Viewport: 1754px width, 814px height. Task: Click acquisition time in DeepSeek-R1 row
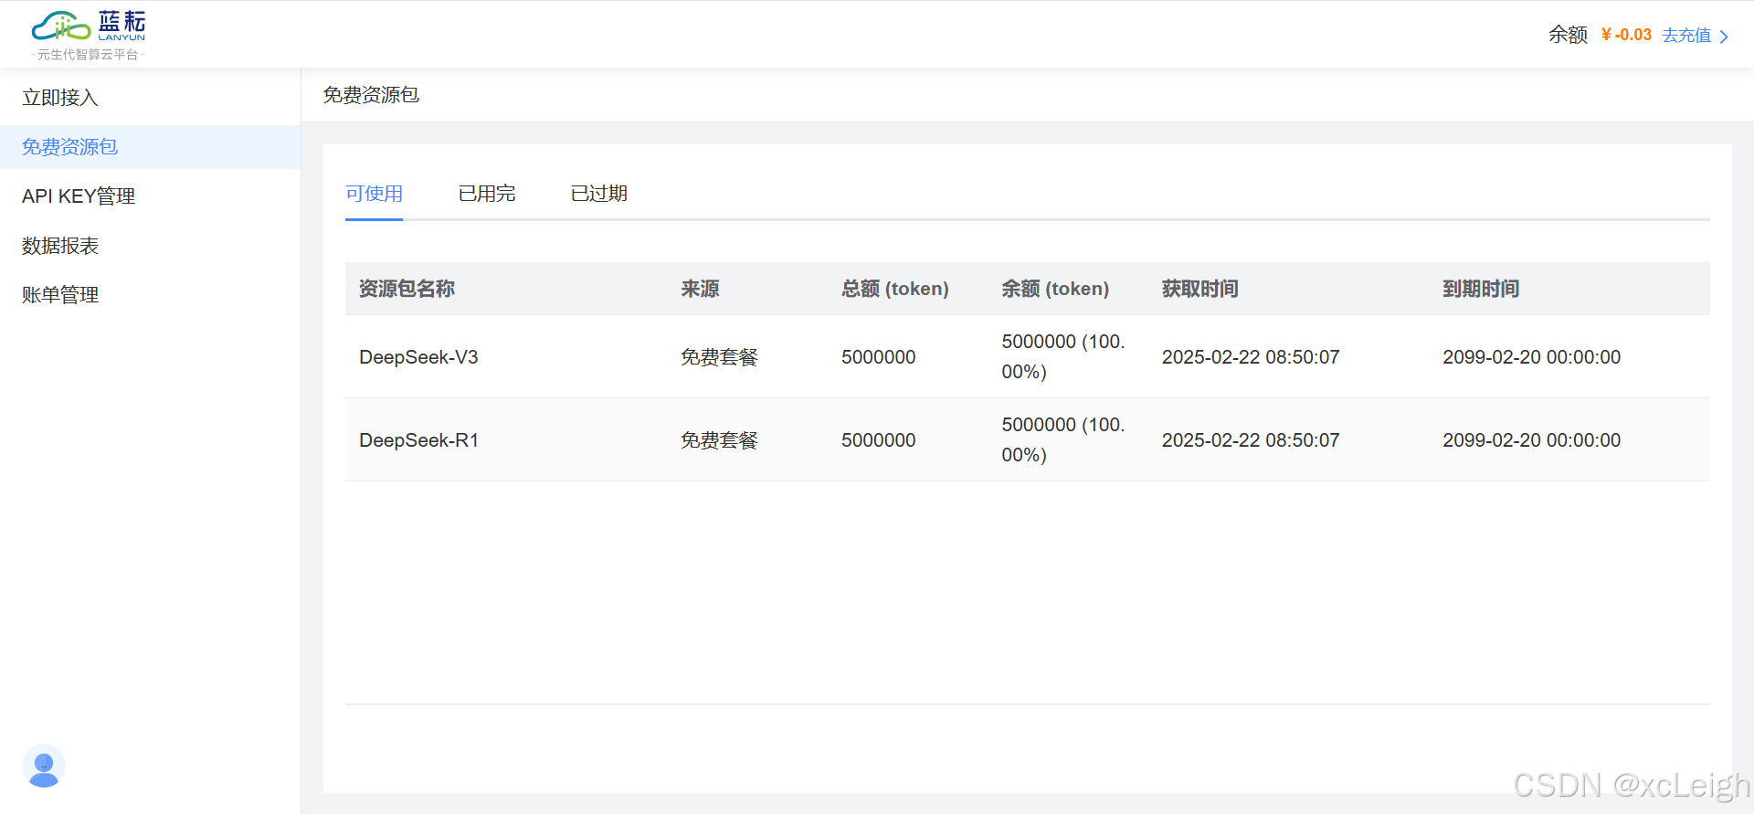(x=1251, y=440)
